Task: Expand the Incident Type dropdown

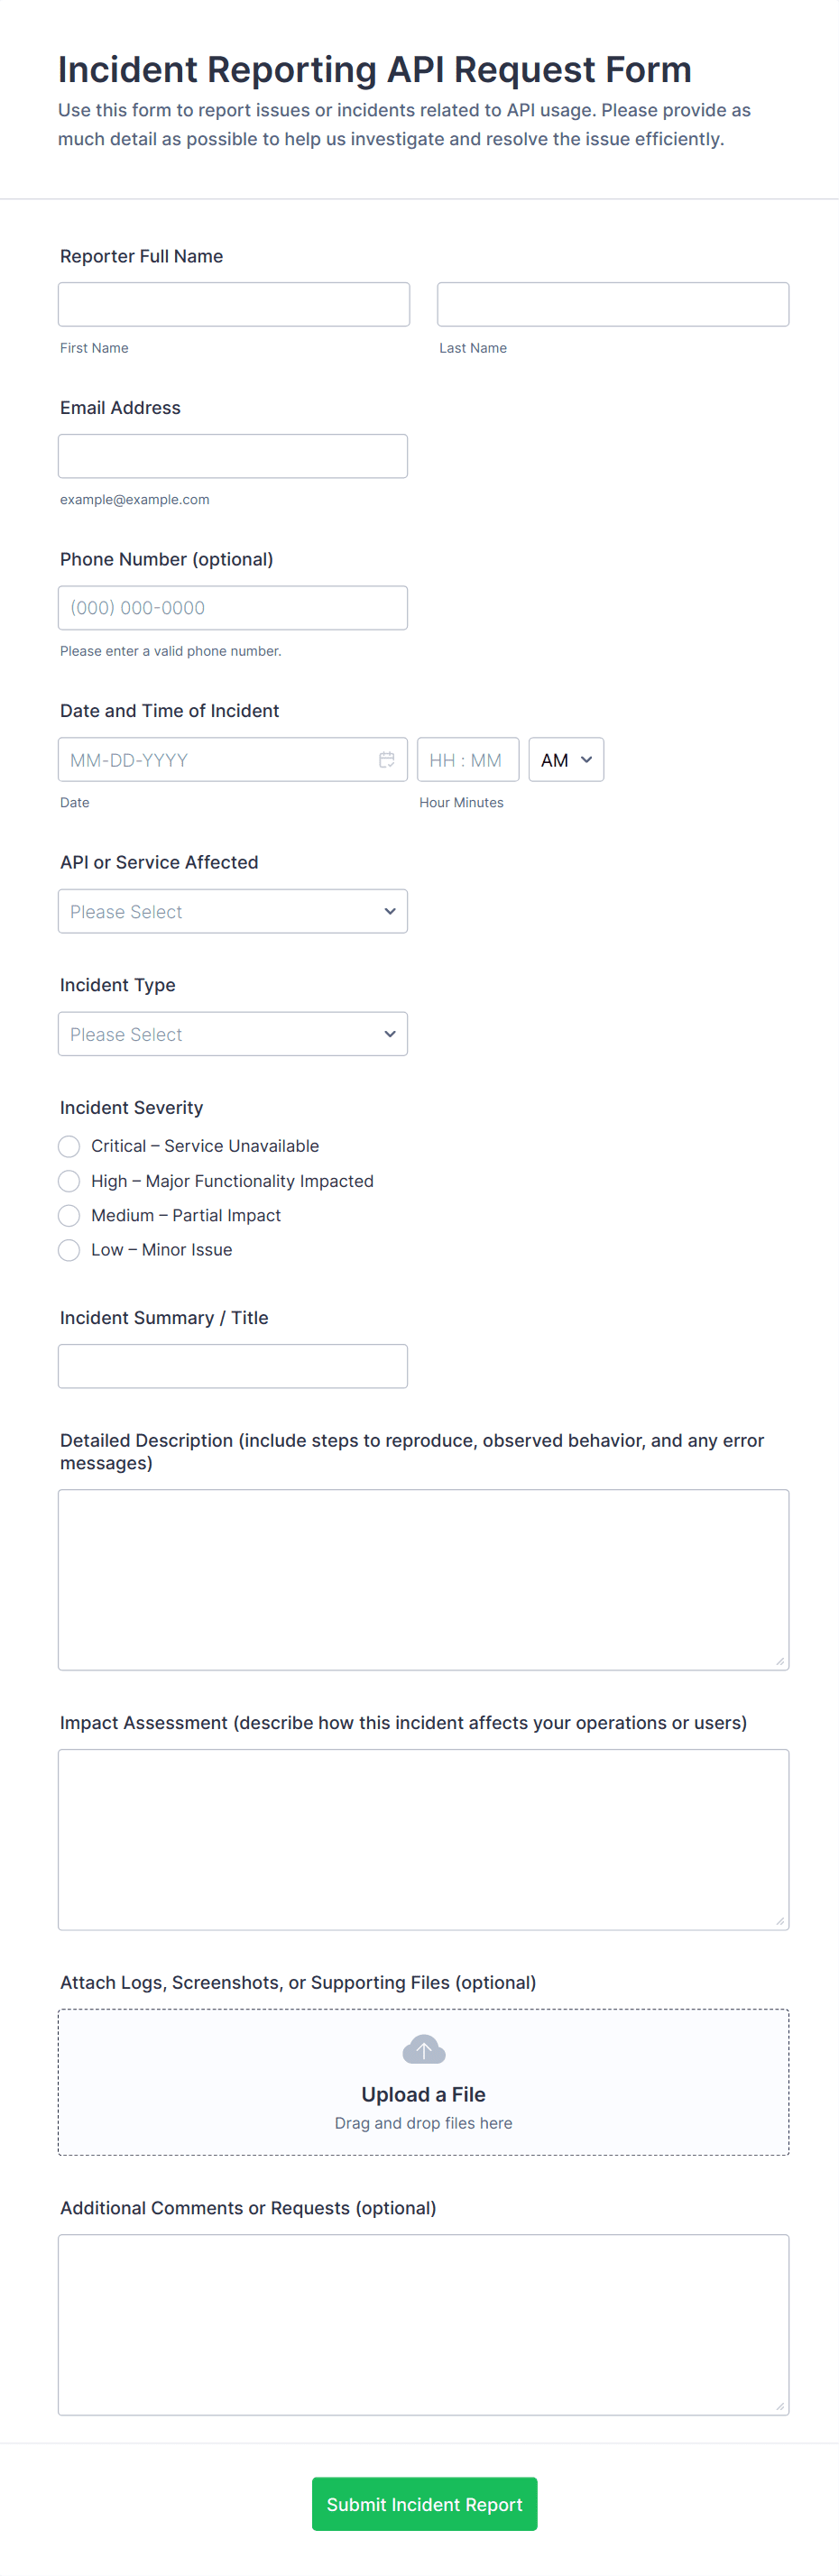Action: [x=232, y=1034]
